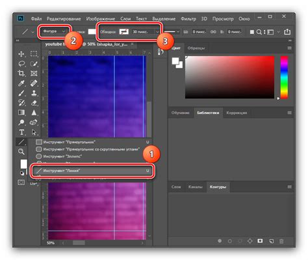
Task: Choose Инструмент "Эллипс" in flyout
Action: point(92,156)
